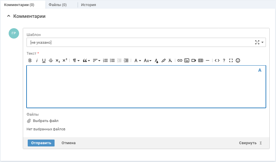Switch to the Файлы (0) tab

coord(57,5)
